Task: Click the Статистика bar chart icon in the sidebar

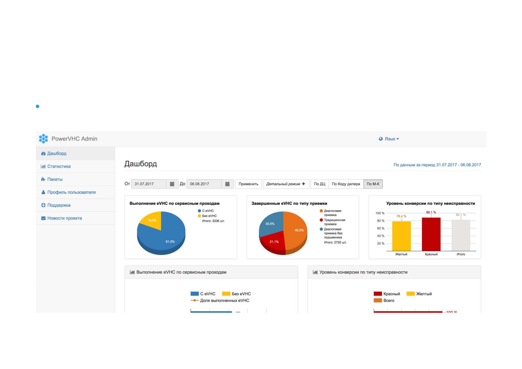Action: click(43, 166)
